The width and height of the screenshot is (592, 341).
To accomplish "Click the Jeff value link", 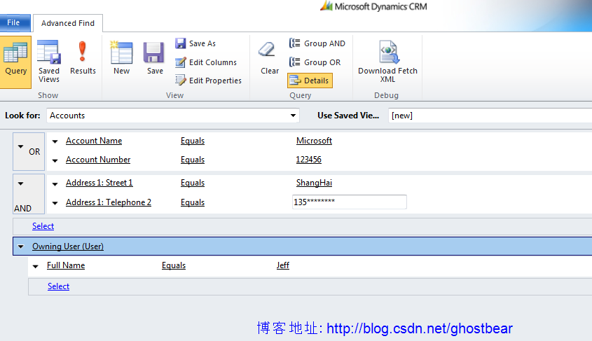I will coord(283,265).
